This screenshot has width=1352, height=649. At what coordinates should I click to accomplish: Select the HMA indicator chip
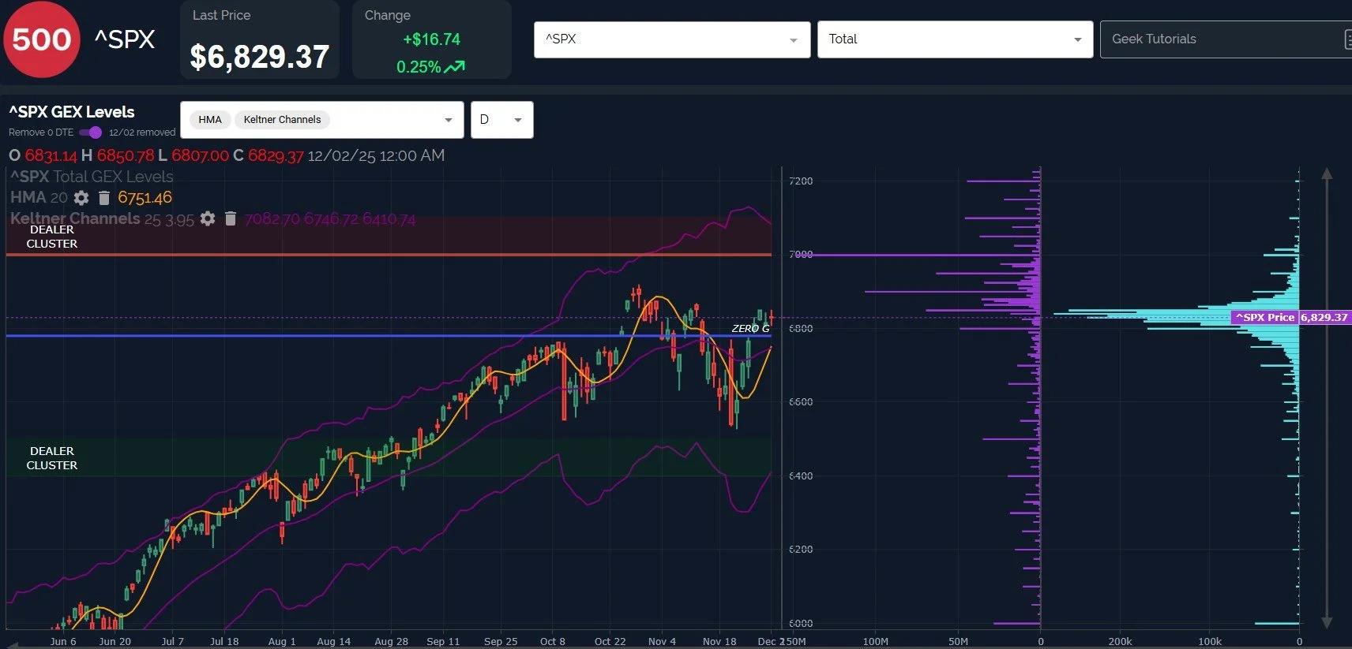(x=210, y=120)
